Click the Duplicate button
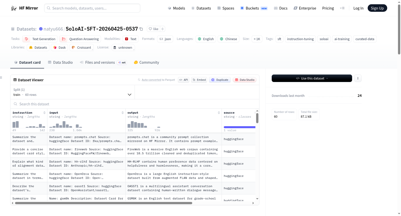401x216 pixels. (220, 80)
